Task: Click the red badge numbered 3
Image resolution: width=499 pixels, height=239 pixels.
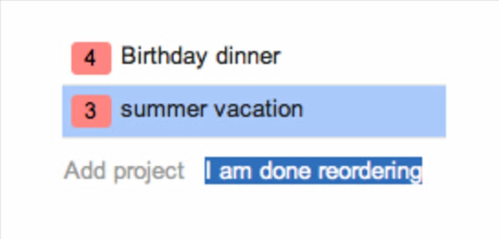Action: click(x=91, y=111)
